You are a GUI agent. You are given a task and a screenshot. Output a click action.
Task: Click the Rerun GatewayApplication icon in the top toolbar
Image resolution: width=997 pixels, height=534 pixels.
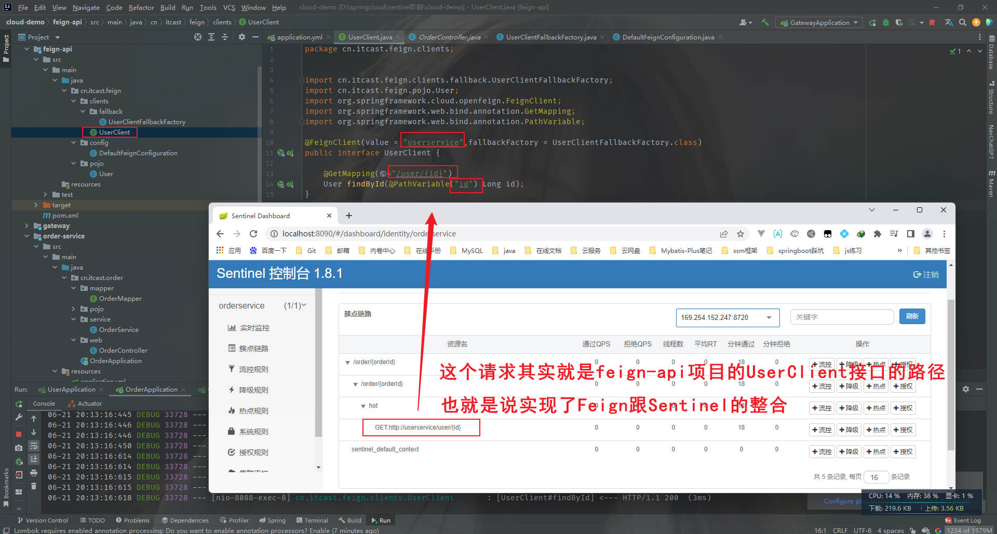(872, 22)
